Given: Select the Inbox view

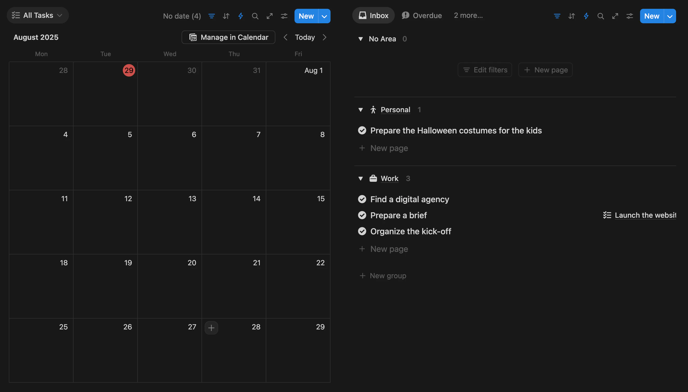Looking at the screenshot, I should 373,15.
